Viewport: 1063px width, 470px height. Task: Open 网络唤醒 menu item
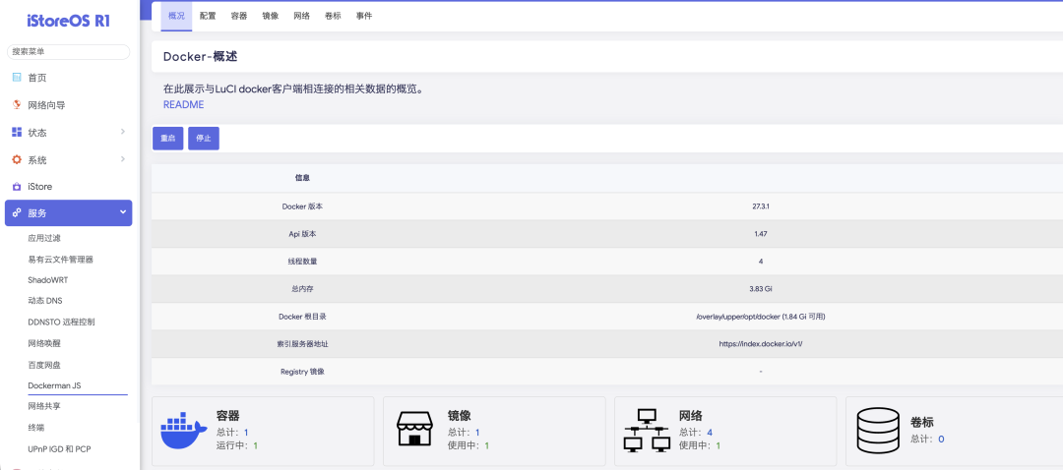tap(44, 343)
